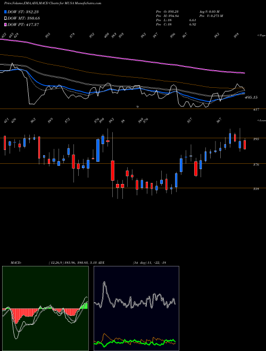Click the 'Avg V: 0.05 M' volume text
Viewport: 266px width, 351px height.
point(210,12)
